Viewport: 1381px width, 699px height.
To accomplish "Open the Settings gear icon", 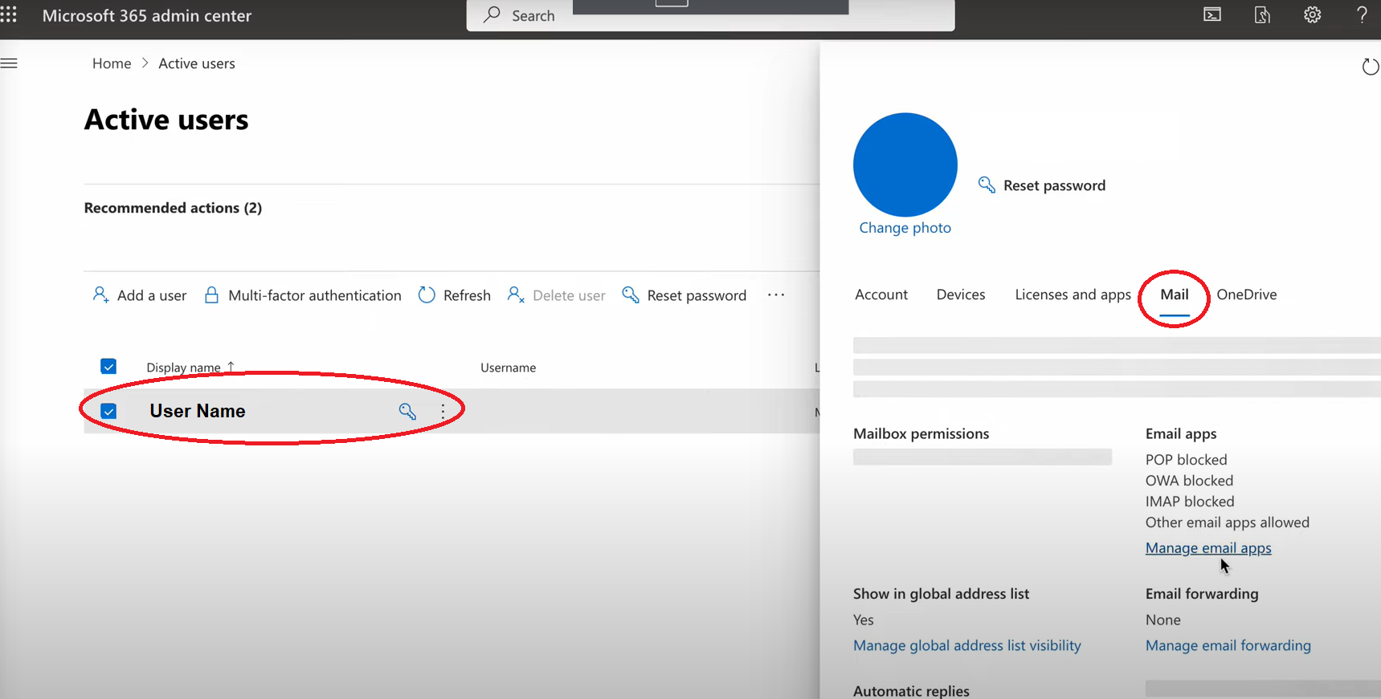I will coord(1312,14).
